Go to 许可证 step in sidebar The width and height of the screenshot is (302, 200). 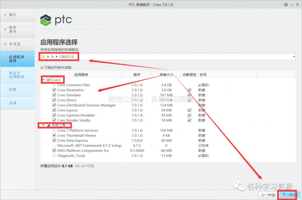[x=18, y=44]
